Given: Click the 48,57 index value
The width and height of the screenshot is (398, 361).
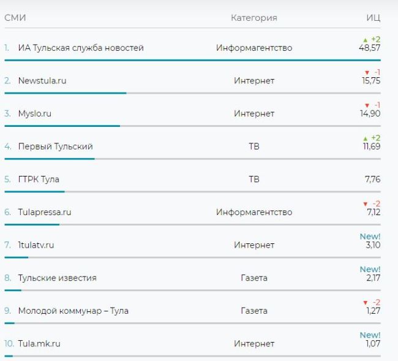Looking at the screenshot, I should point(370,48).
